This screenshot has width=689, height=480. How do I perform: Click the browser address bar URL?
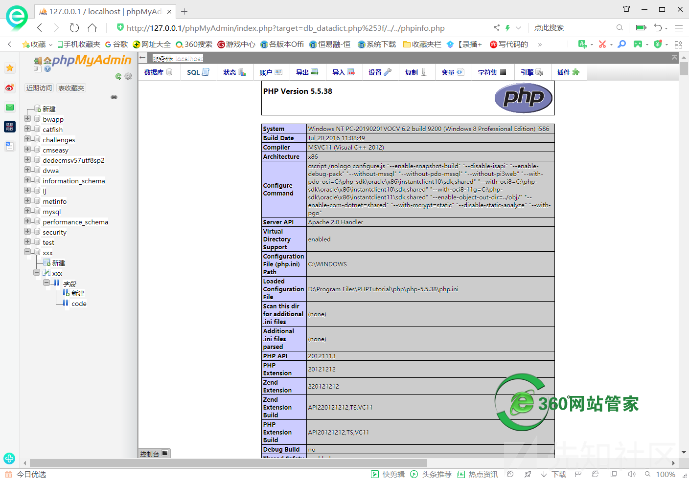[x=285, y=28]
